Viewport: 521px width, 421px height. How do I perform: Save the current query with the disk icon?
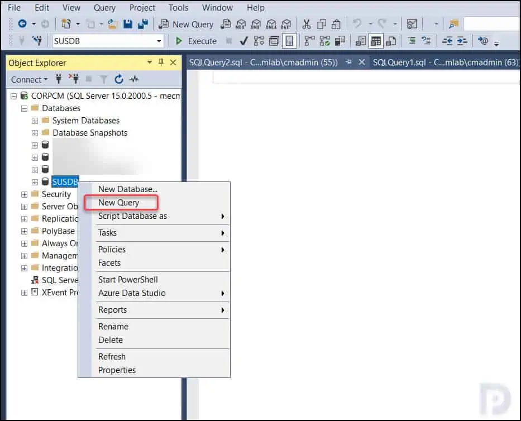[x=127, y=24]
